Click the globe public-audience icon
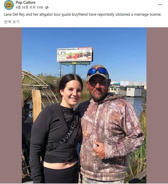 pos(47,7)
